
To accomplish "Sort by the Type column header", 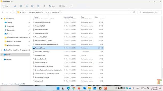I will [x=82, y=17].
